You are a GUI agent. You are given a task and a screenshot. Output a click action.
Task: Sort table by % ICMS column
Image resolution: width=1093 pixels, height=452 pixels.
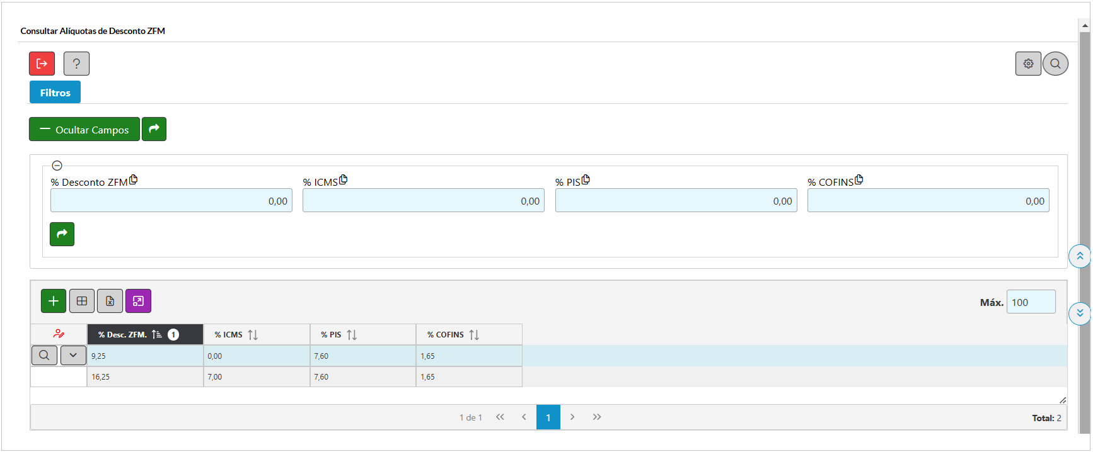253,335
